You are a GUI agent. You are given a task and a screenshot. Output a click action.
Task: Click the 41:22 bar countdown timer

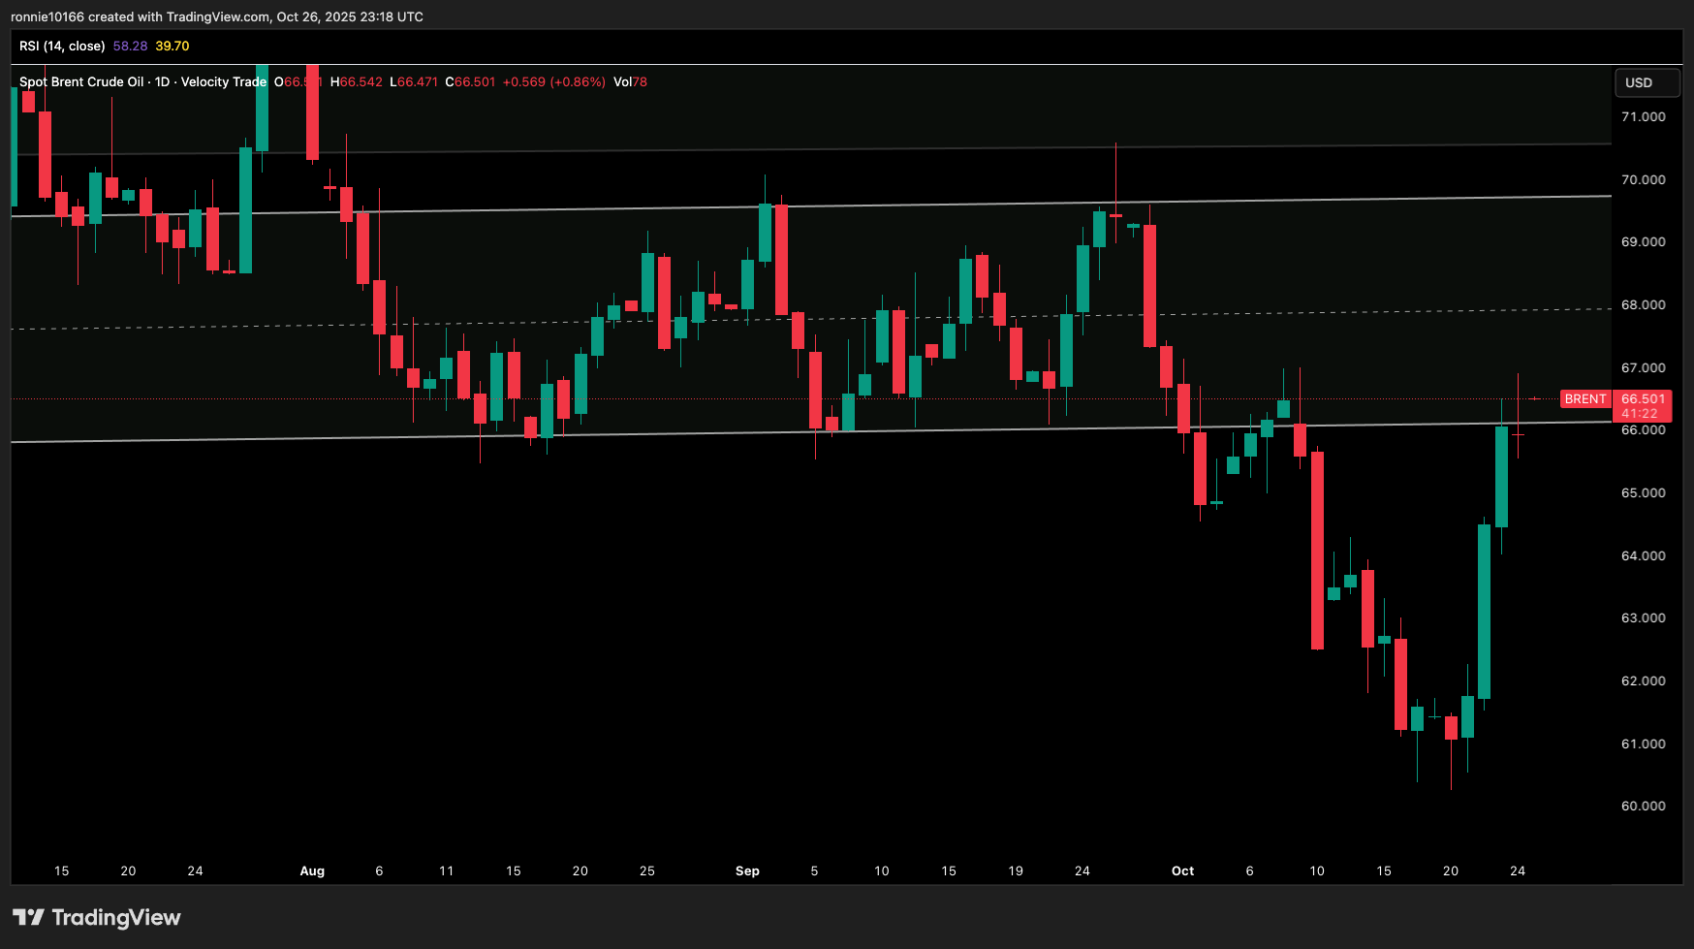[1640, 413]
